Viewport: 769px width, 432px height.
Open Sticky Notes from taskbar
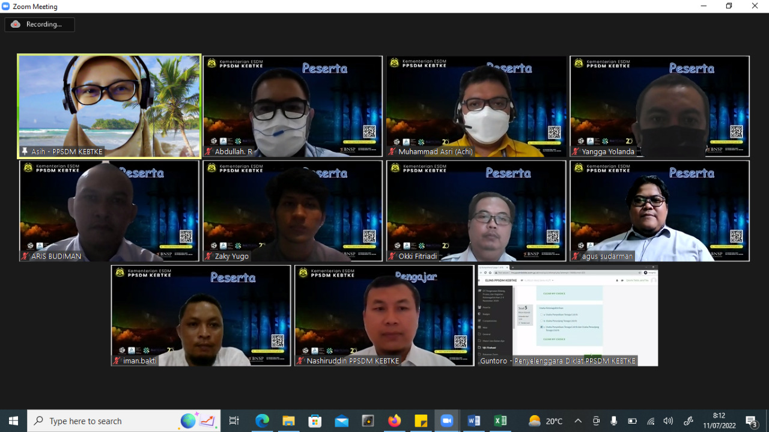pyautogui.click(x=421, y=421)
